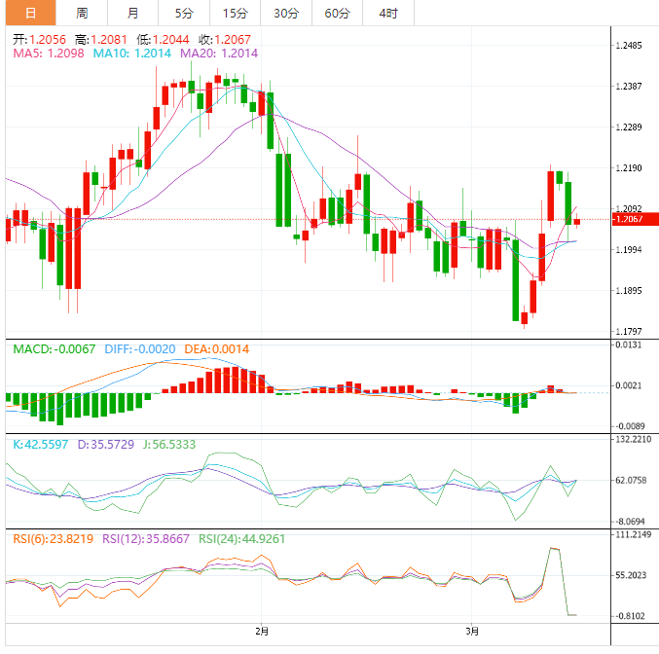659x654 pixels.
Task: Click the 1.1895 price axis label
Action: click(x=629, y=290)
